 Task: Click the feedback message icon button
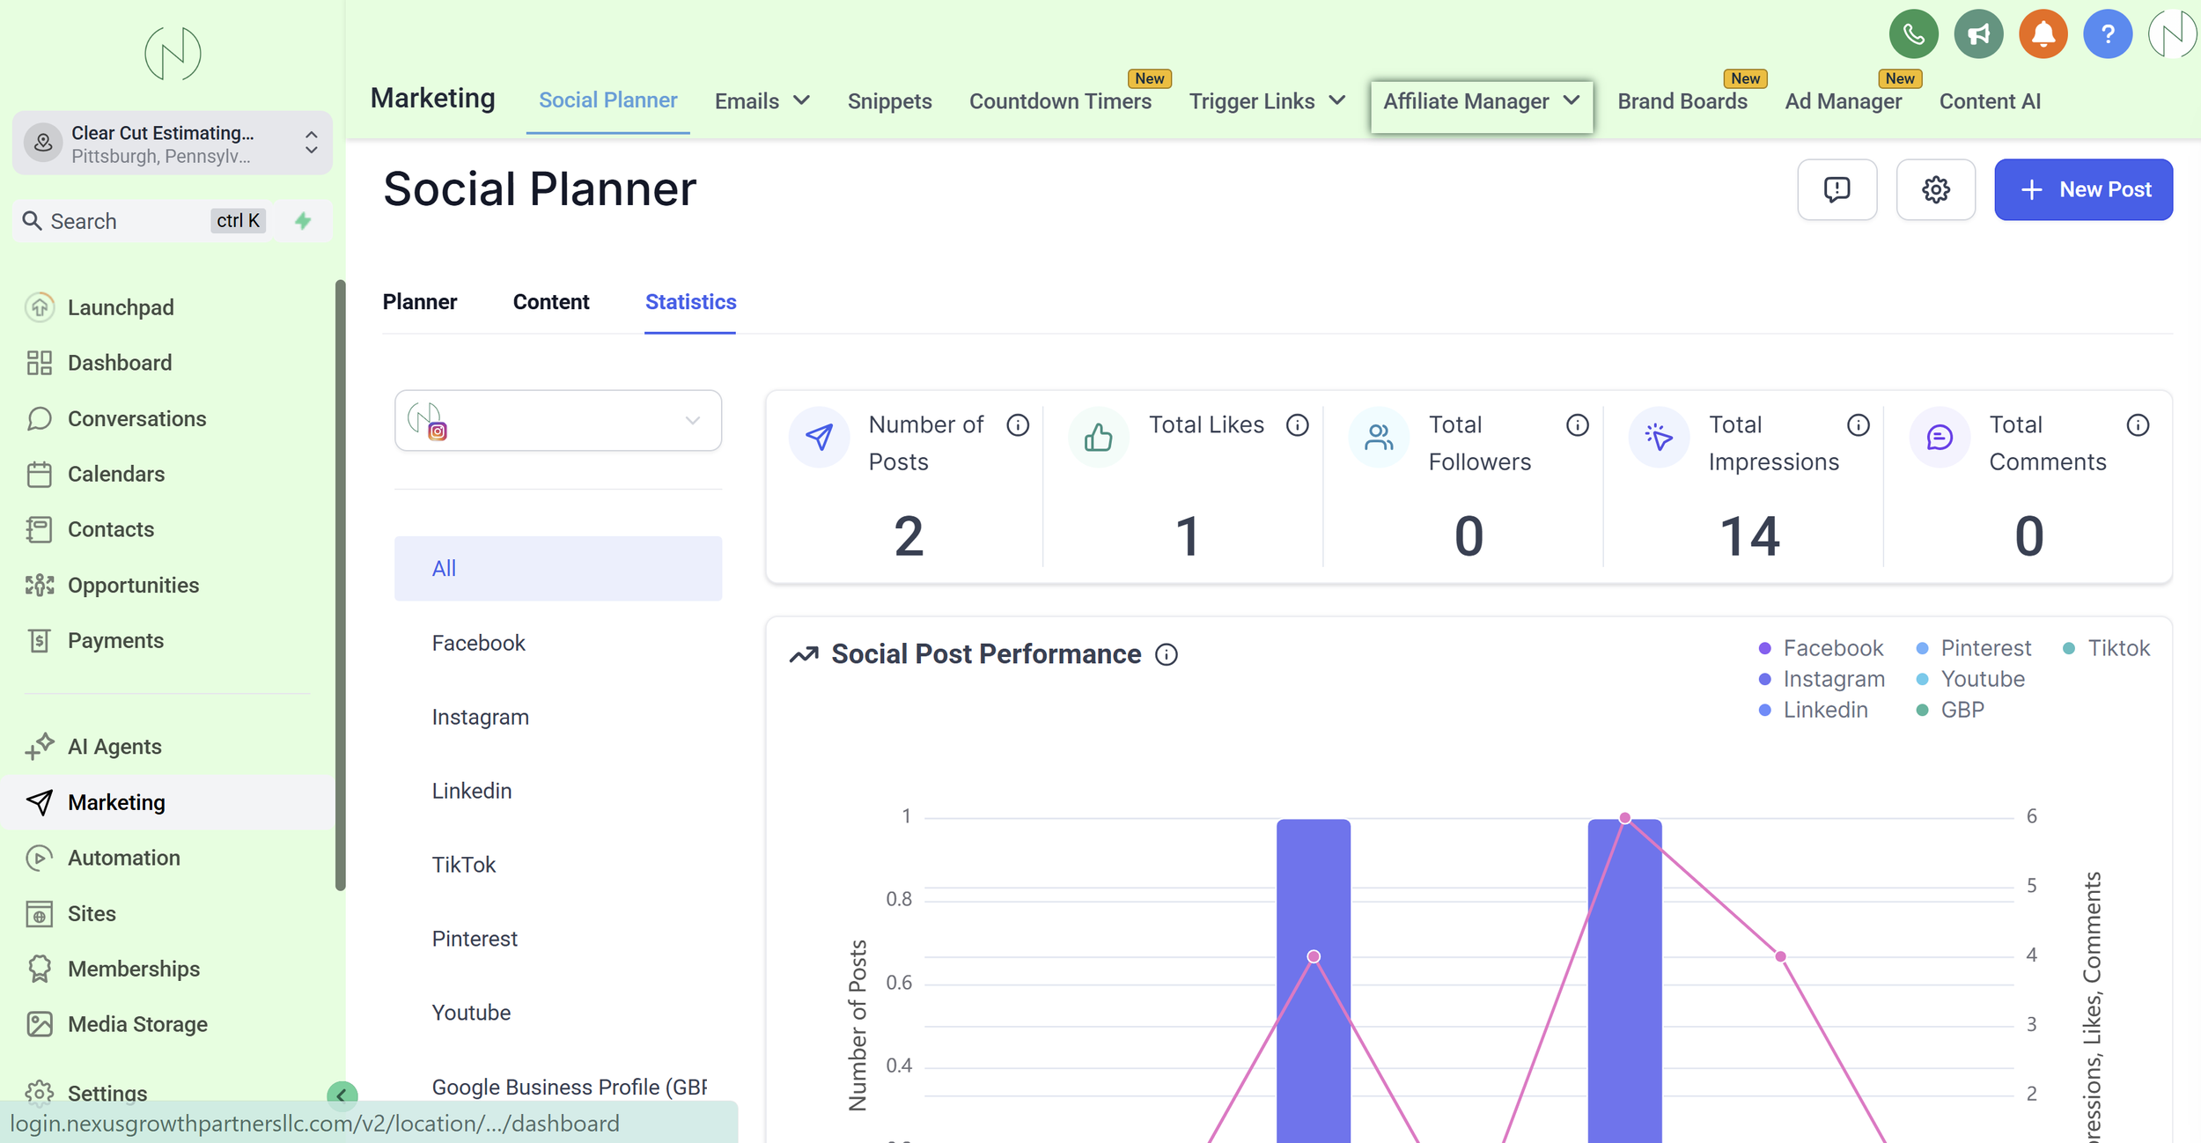pos(1837,189)
